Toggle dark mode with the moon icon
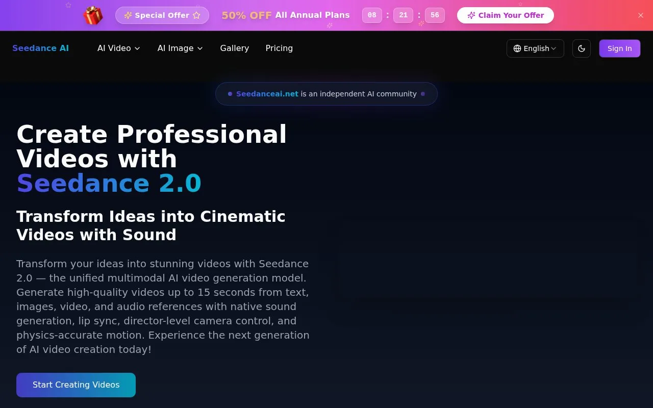 (x=582, y=48)
